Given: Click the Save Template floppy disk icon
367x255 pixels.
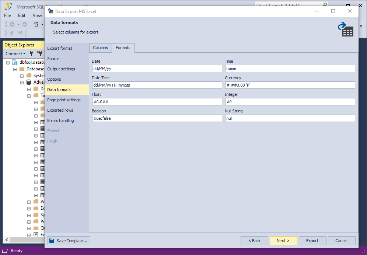Looking at the screenshot, I should pos(52,241).
